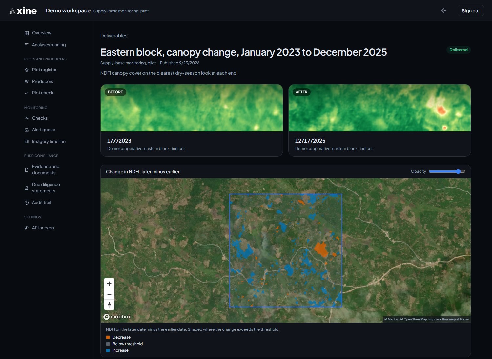Click the Axine logo
Screen dimensions: 492x359
click(x=23, y=11)
